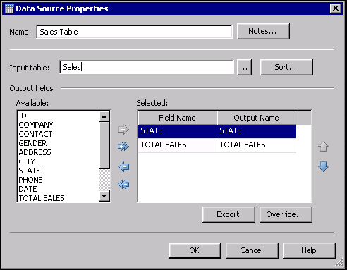Click the Available list scroll down arrow
The width and height of the screenshot is (347, 270).
pos(104,196)
